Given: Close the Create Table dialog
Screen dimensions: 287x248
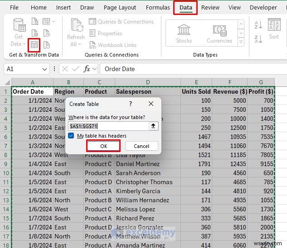Looking at the screenshot, I should 151,104.
